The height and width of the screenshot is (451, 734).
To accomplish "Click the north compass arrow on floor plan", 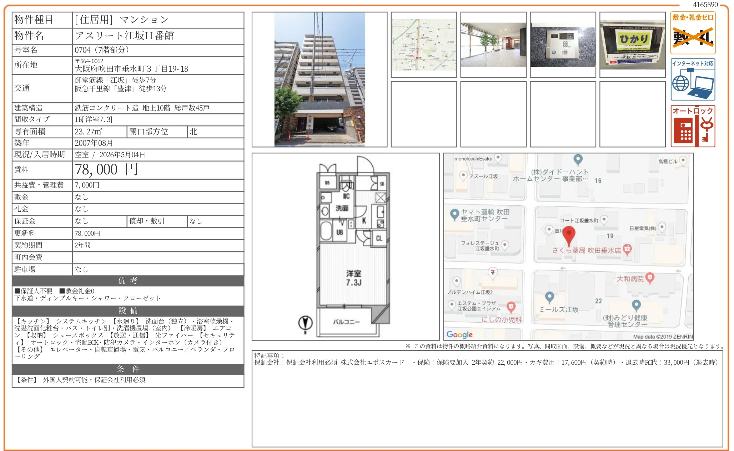I will click(305, 323).
